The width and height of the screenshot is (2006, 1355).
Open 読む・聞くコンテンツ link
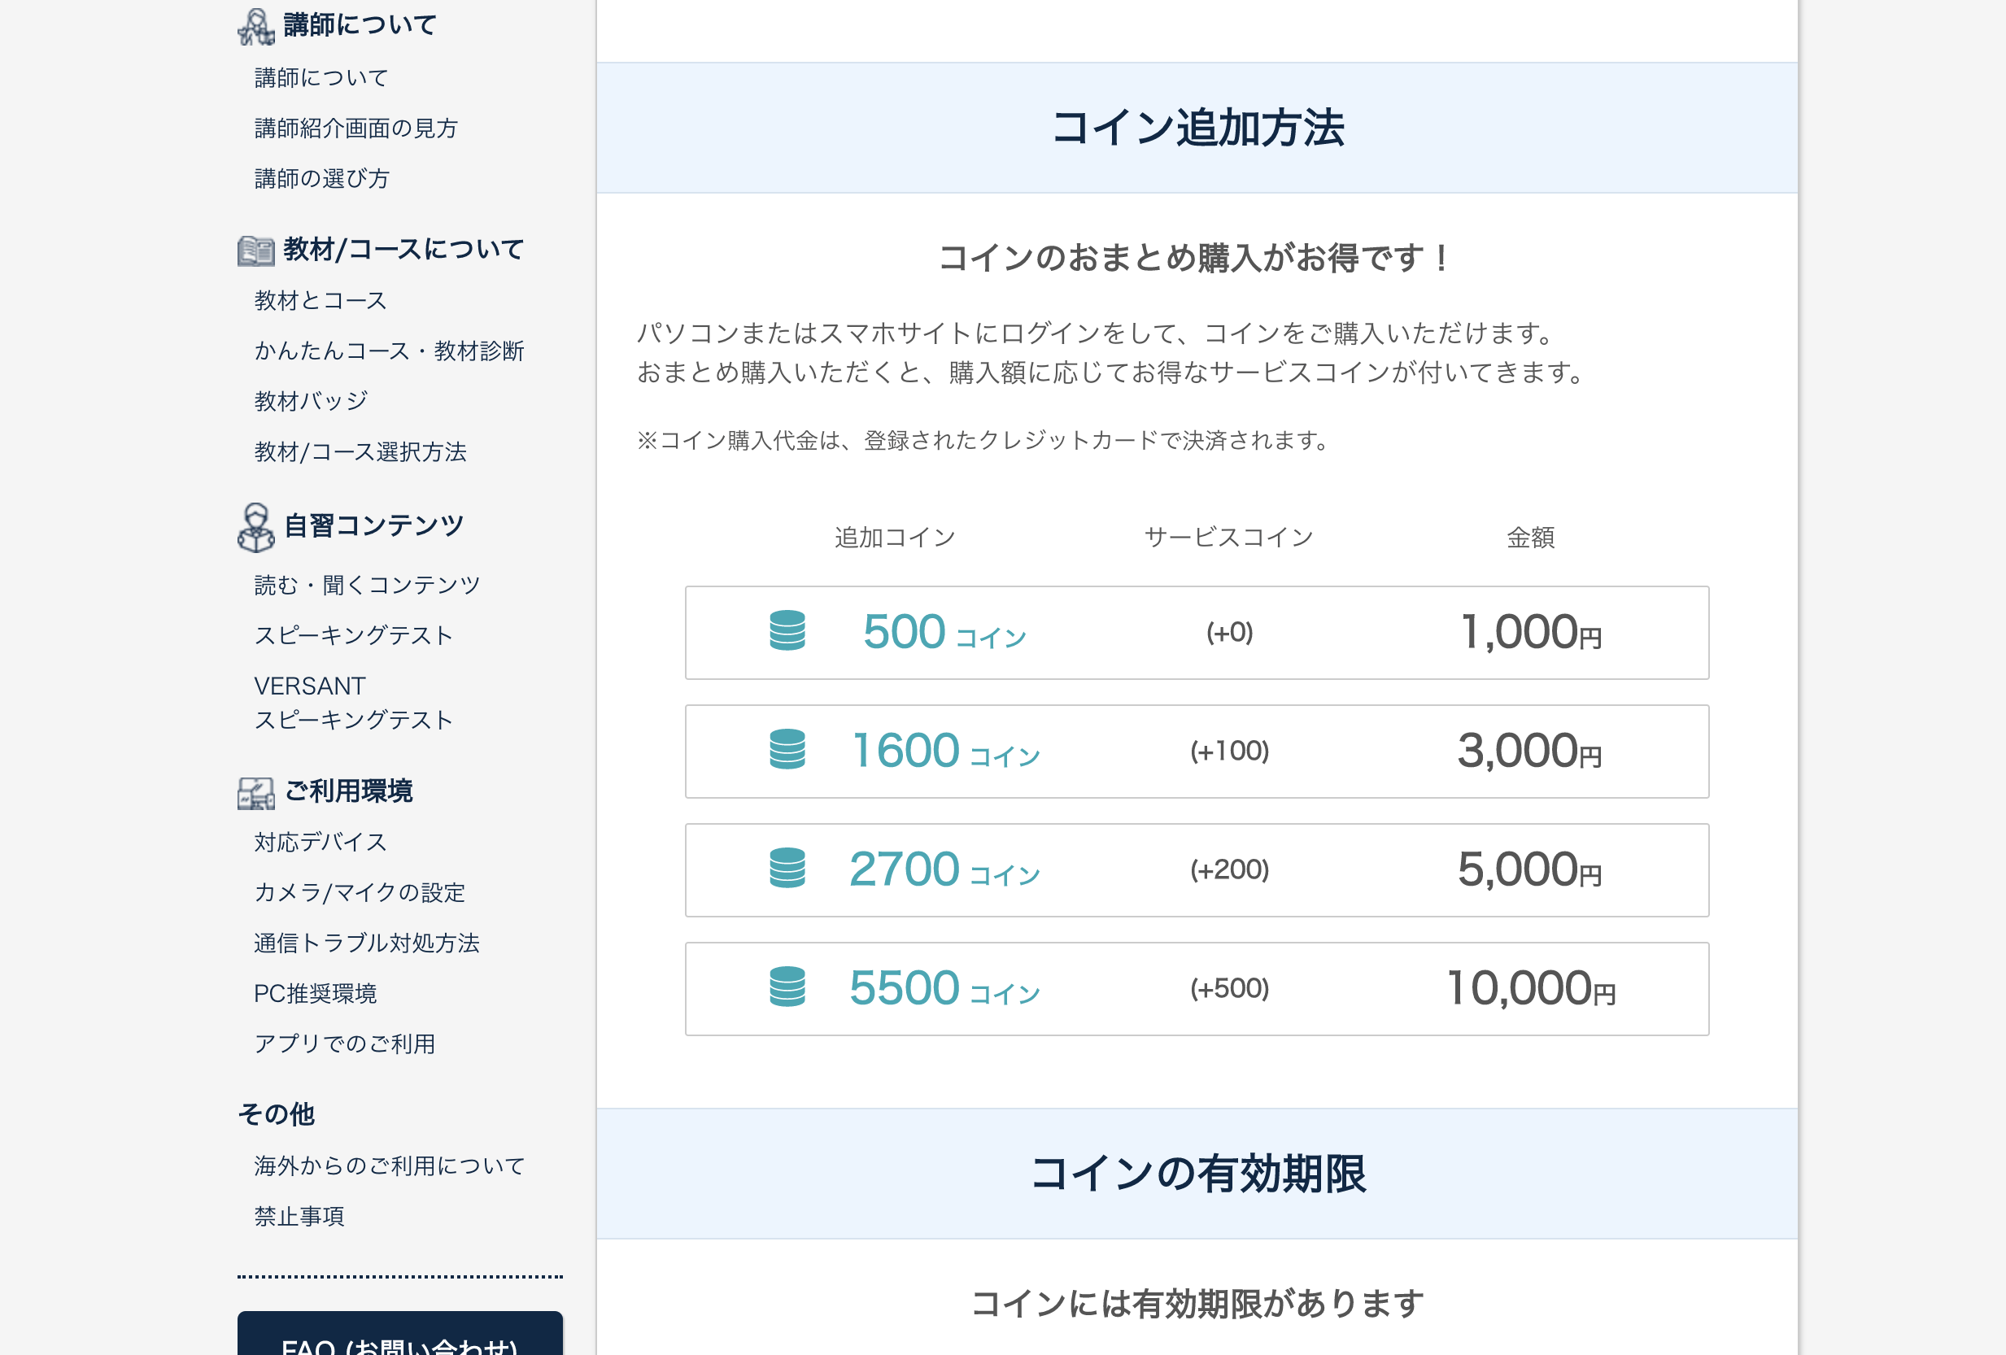point(367,585)
